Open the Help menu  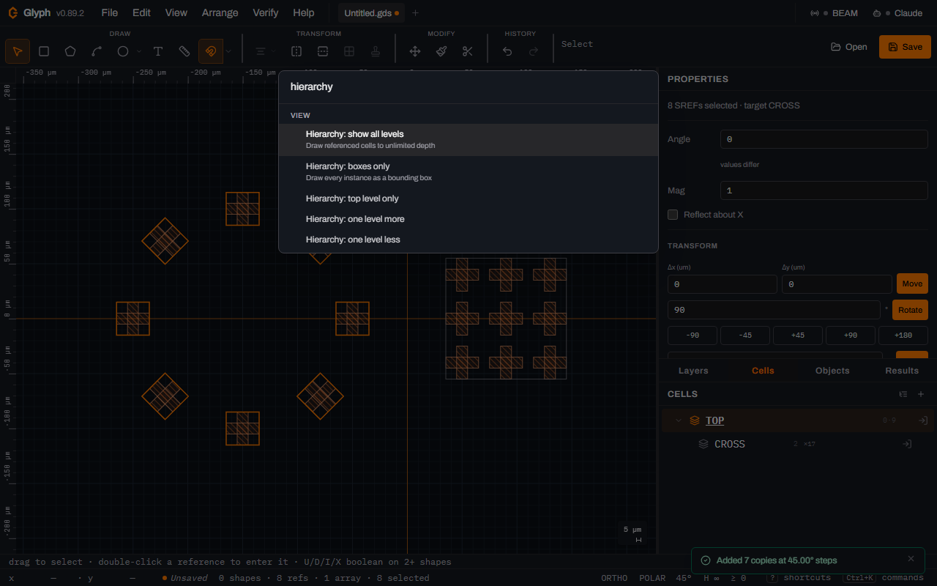[304, 12]
